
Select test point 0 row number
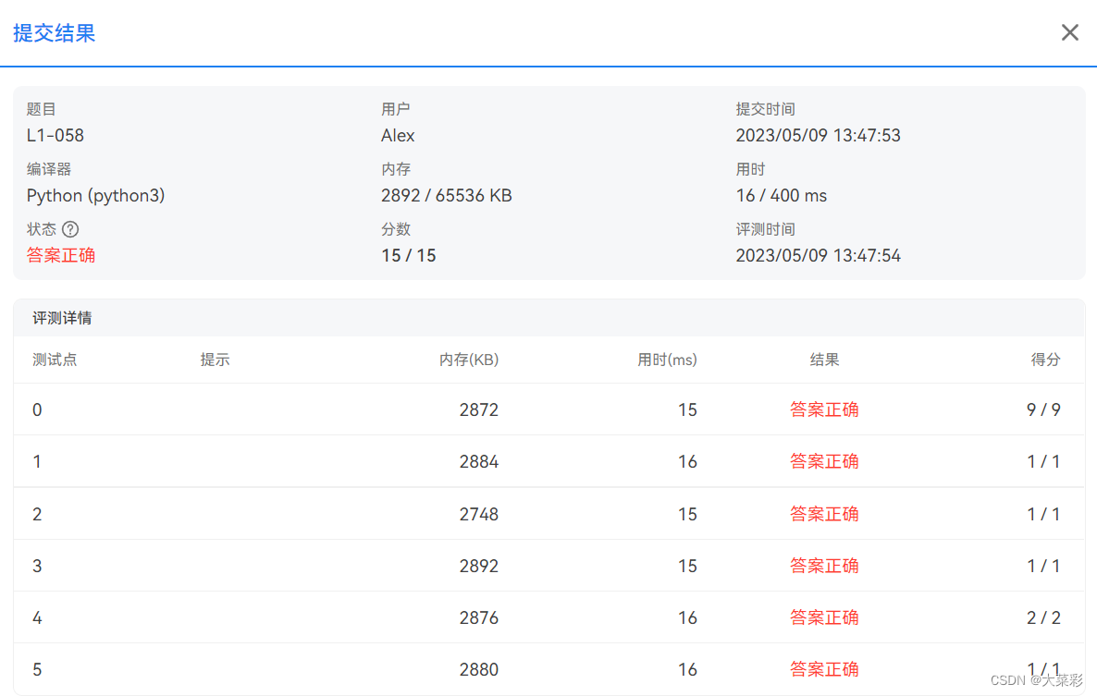(x=37, y=410)
